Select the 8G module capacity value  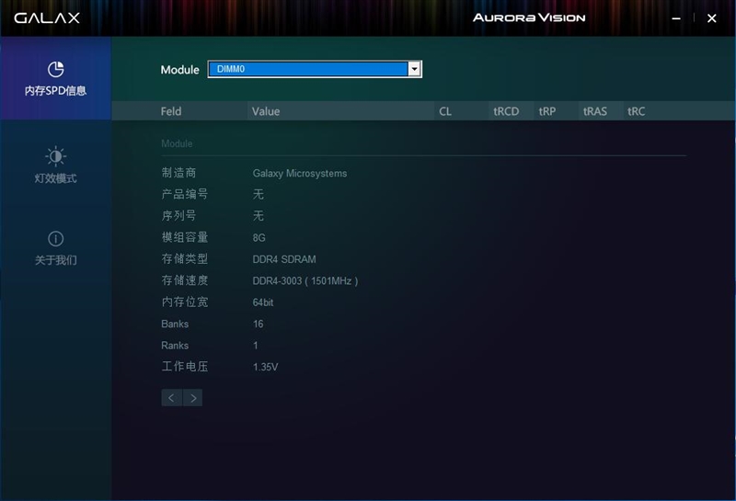(x=259, y=238)
